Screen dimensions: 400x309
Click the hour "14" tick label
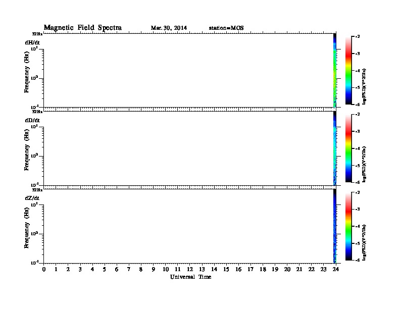point(214,269)
